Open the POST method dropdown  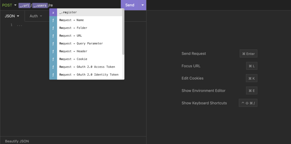(9, 5)
